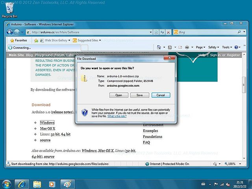Click the Home icon in command bar

[x=159, y=47]
